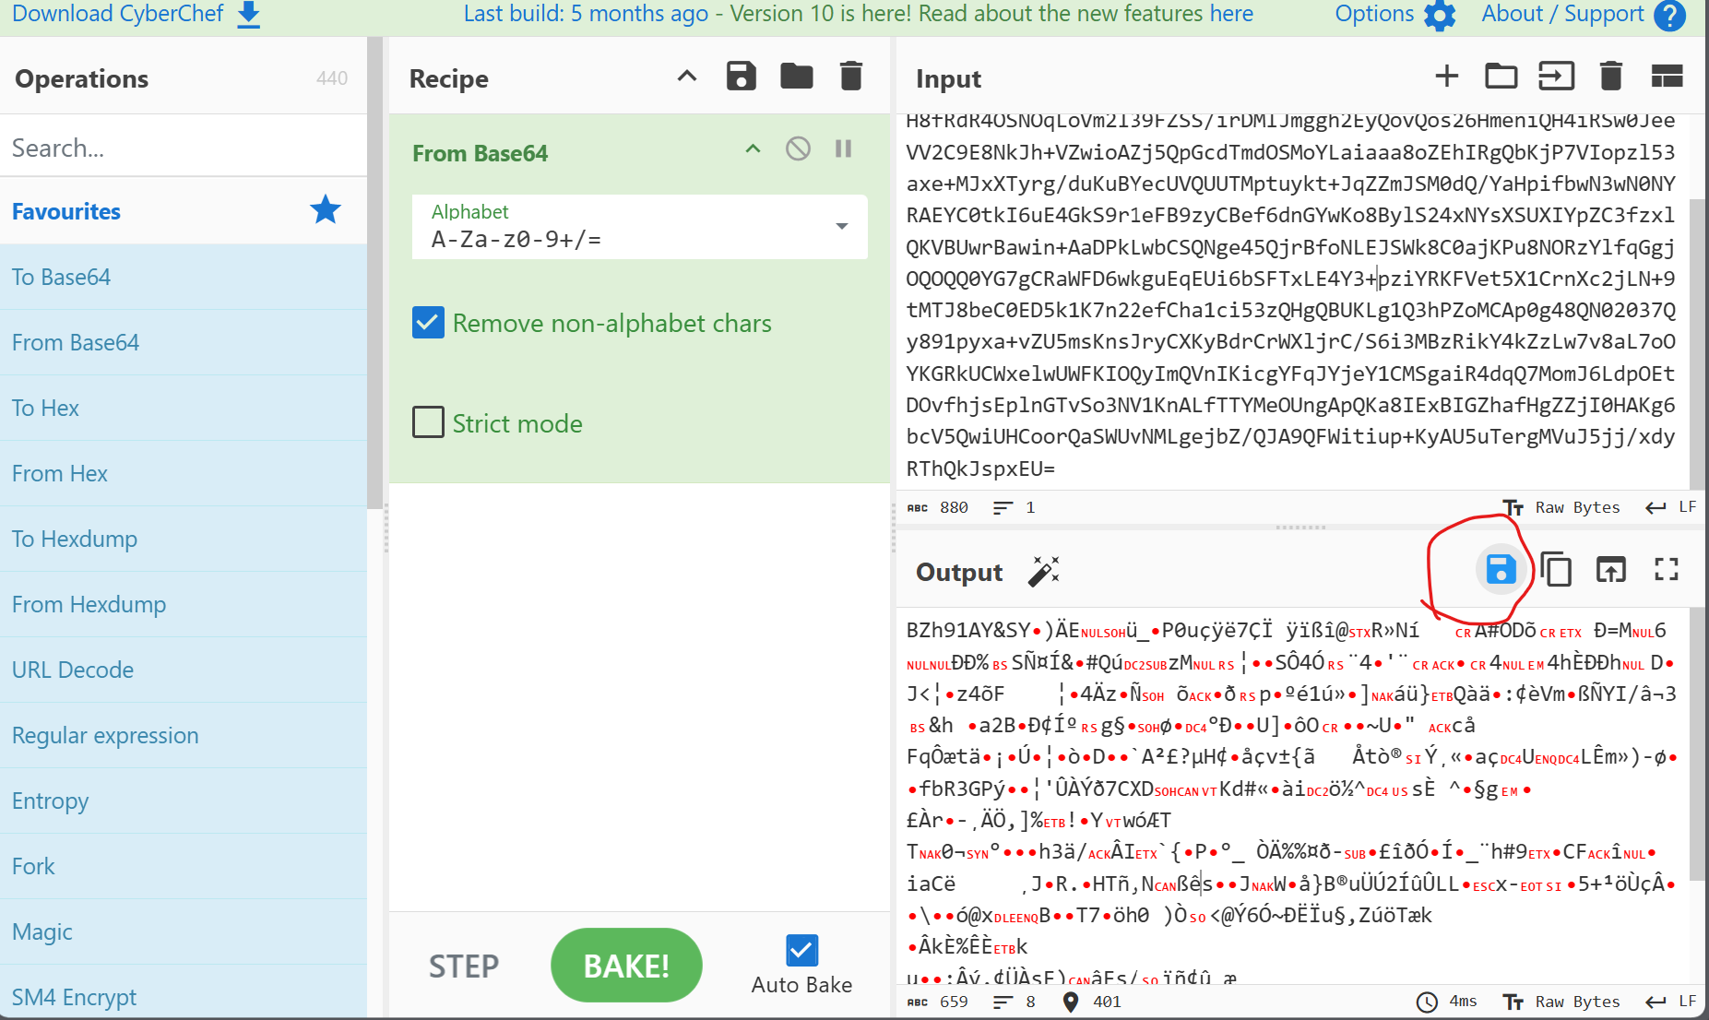Save output to file

pyautogui.click(x=1501, y=571)
